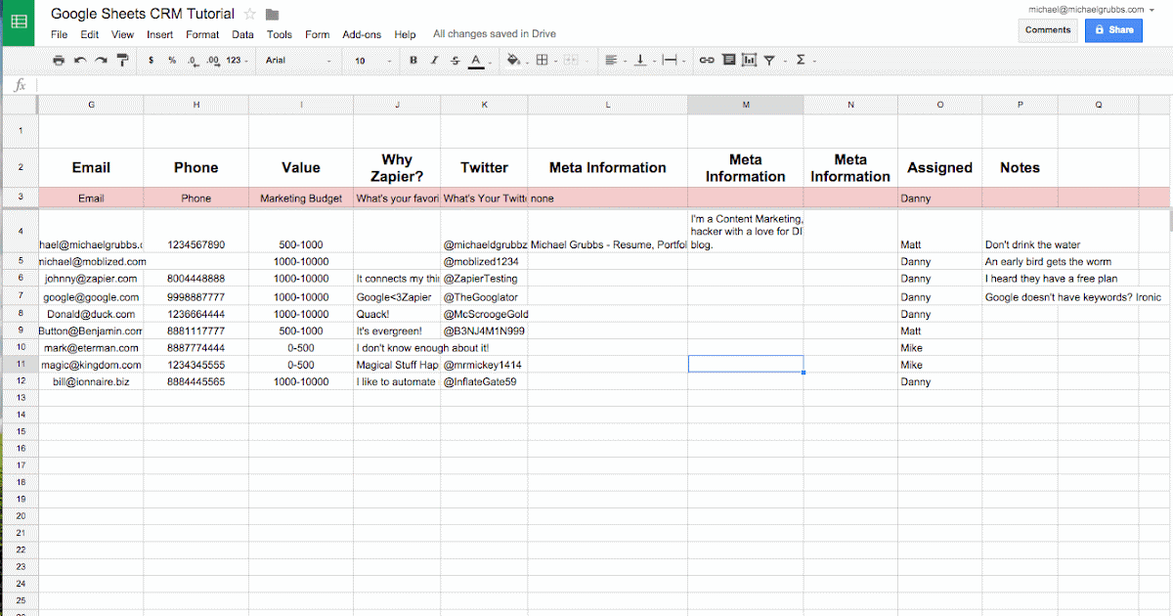Open the File menu
The image size is (1173, 616).
[60, 34]
